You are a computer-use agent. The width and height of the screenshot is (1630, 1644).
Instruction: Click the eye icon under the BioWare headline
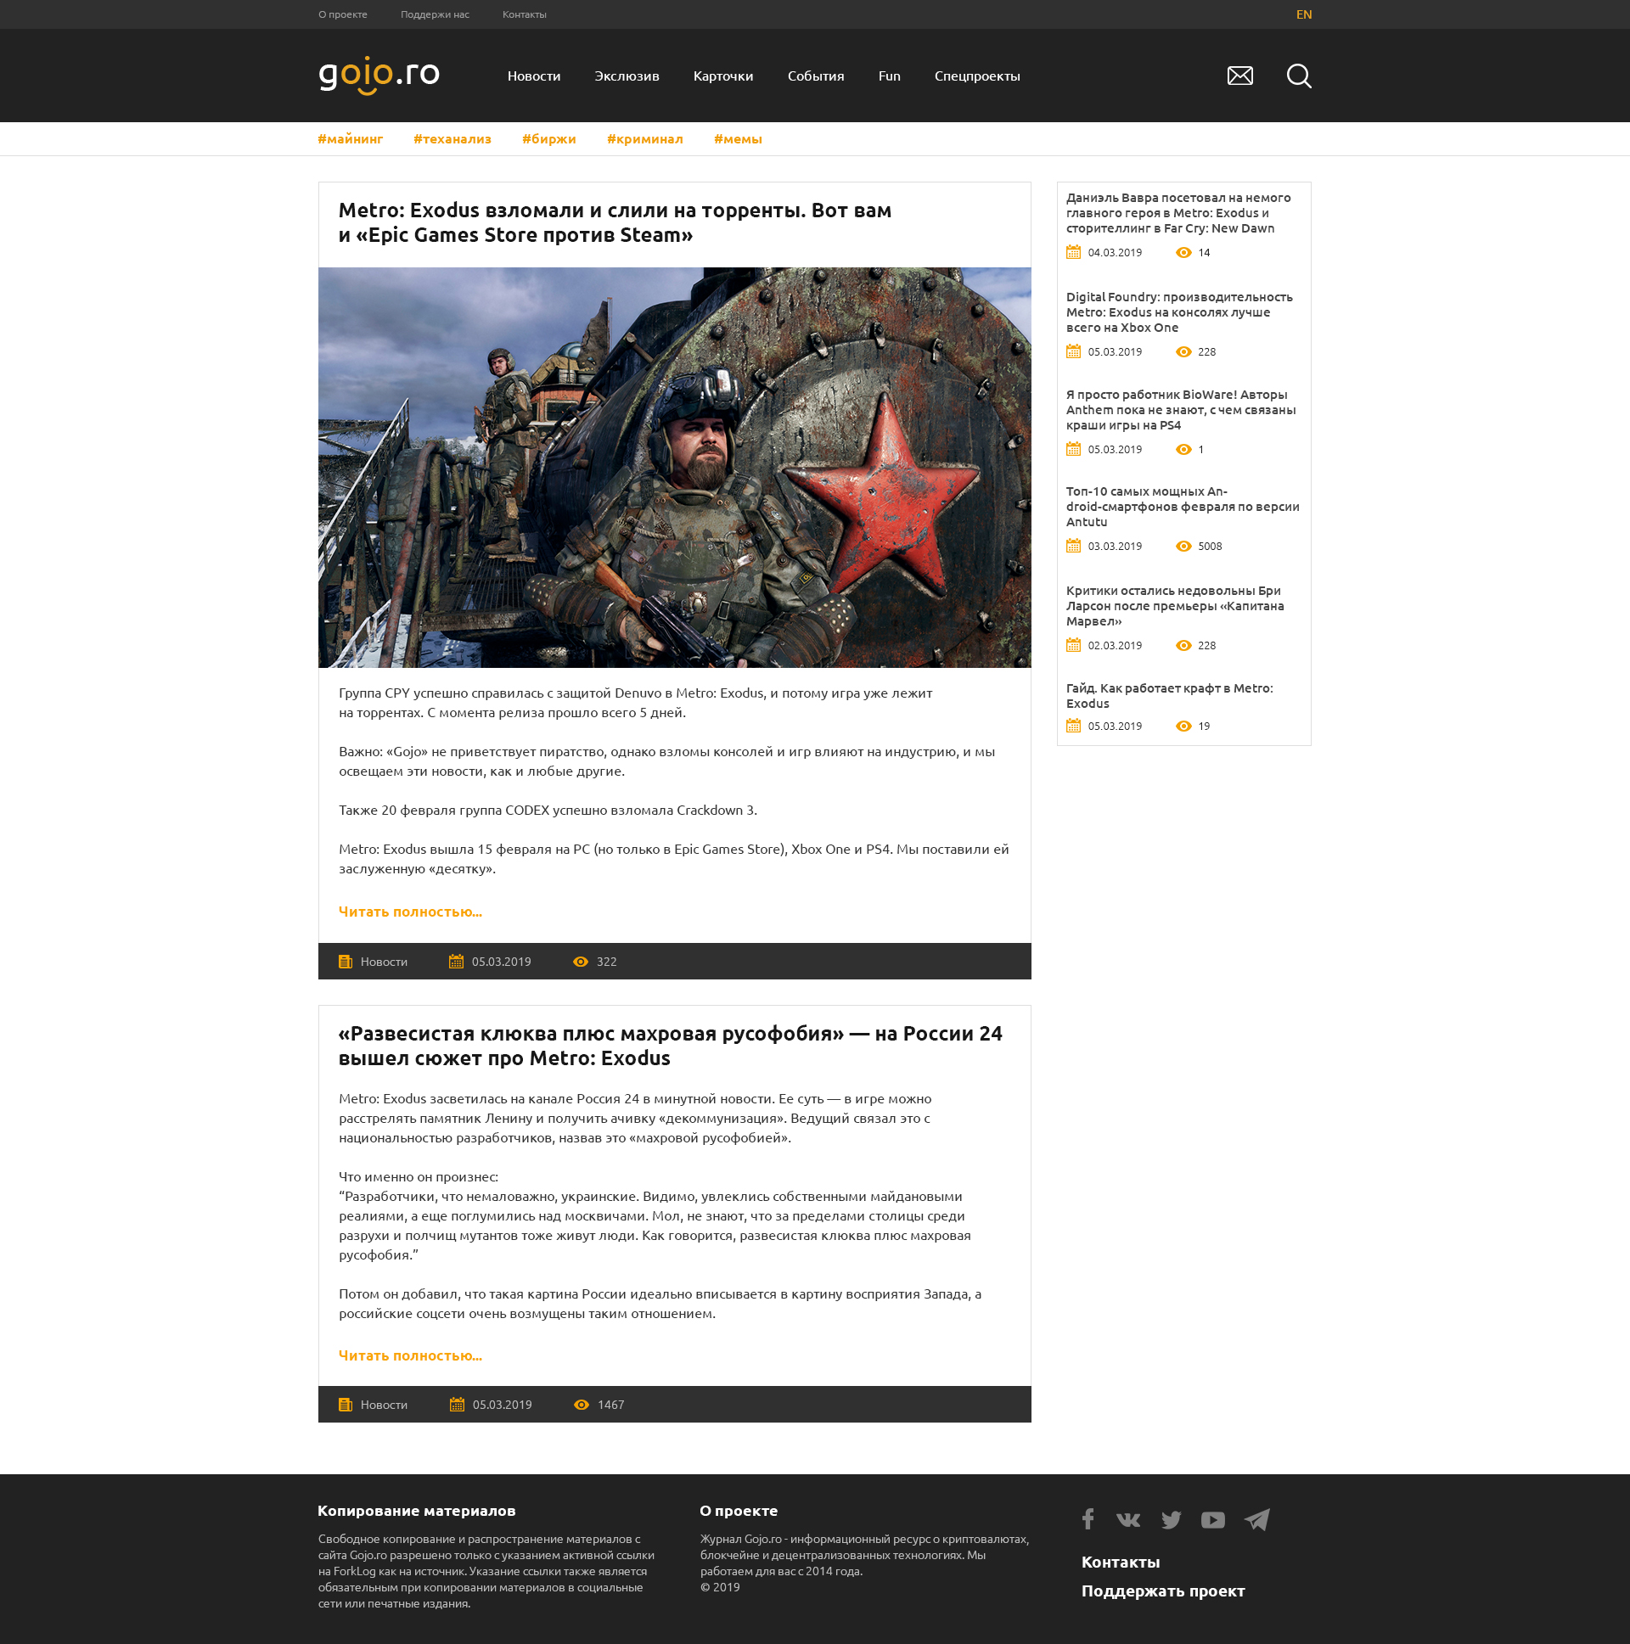point(1183,449)
